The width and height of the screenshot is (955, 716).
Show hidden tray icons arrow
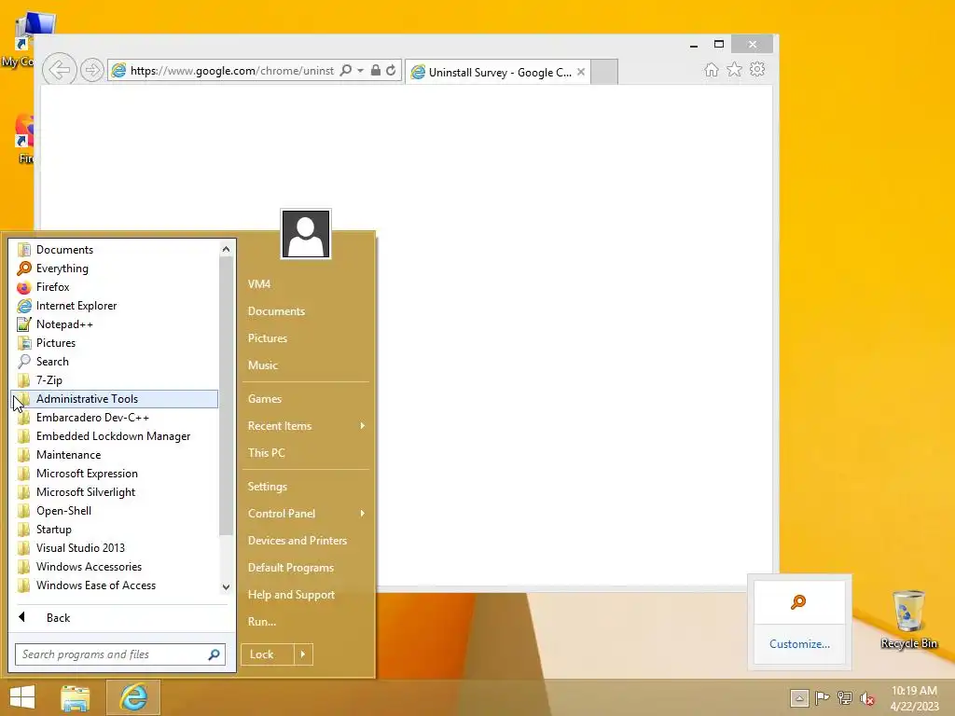tap(799, 698)
